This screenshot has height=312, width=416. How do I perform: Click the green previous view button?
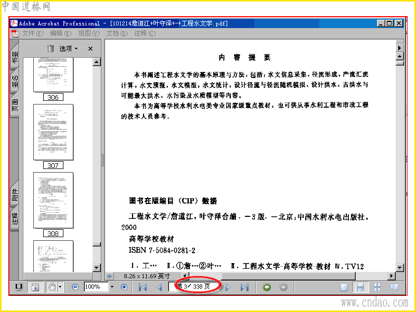[x=267, y=287]
